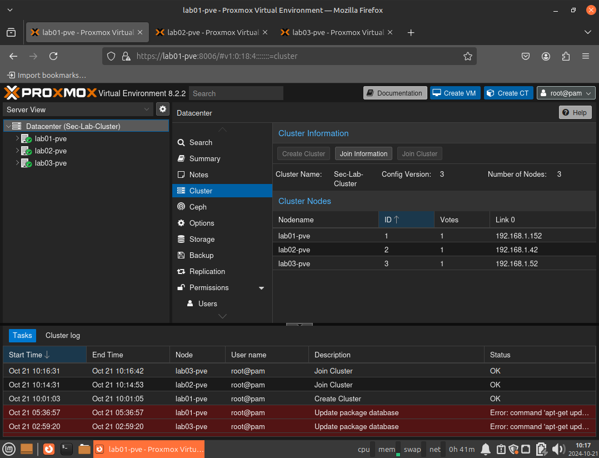Open the Linux Mint start menu
Image resolution: width=599 pixels, height=458 pixels.
coord(9,449)
